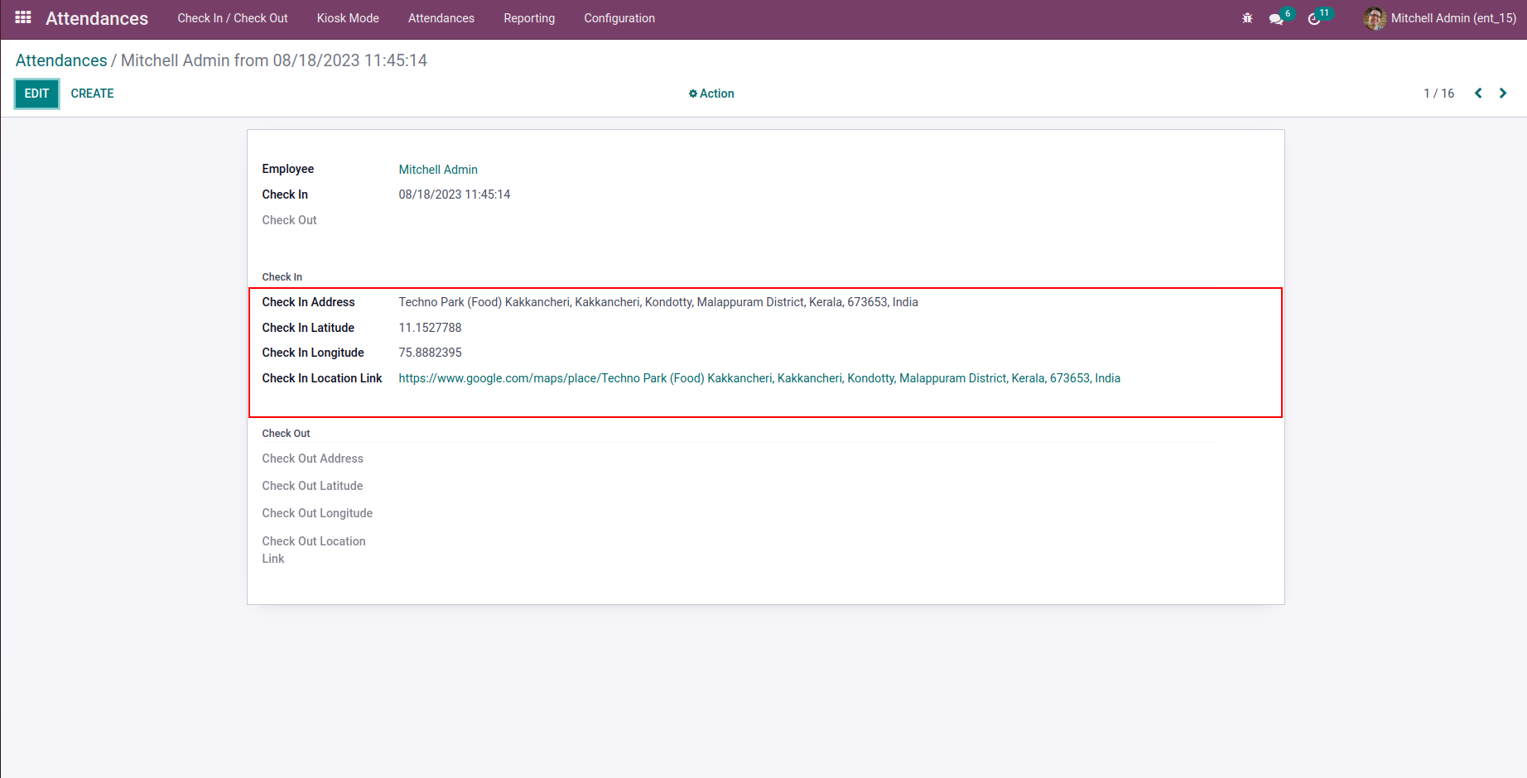Click Mitchell Admin avatar picture
This screenshot has width=1527, height=778.
1375,18
